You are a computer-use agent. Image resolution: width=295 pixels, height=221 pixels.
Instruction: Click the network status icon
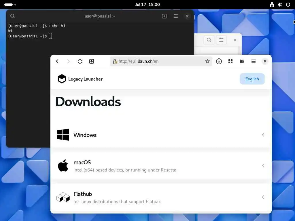[x=272, y=5]
